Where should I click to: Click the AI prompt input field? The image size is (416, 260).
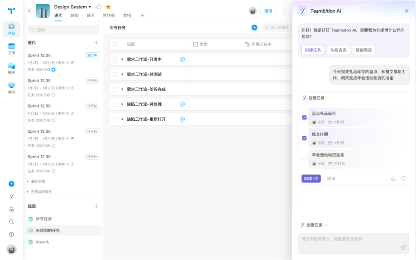[347, 239]
